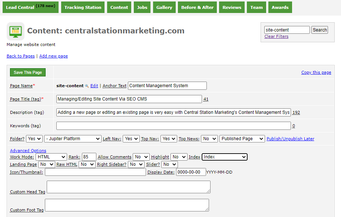341x217 pixels.
Task: Open the Gallery tab
Action: [x=164, y=7]
